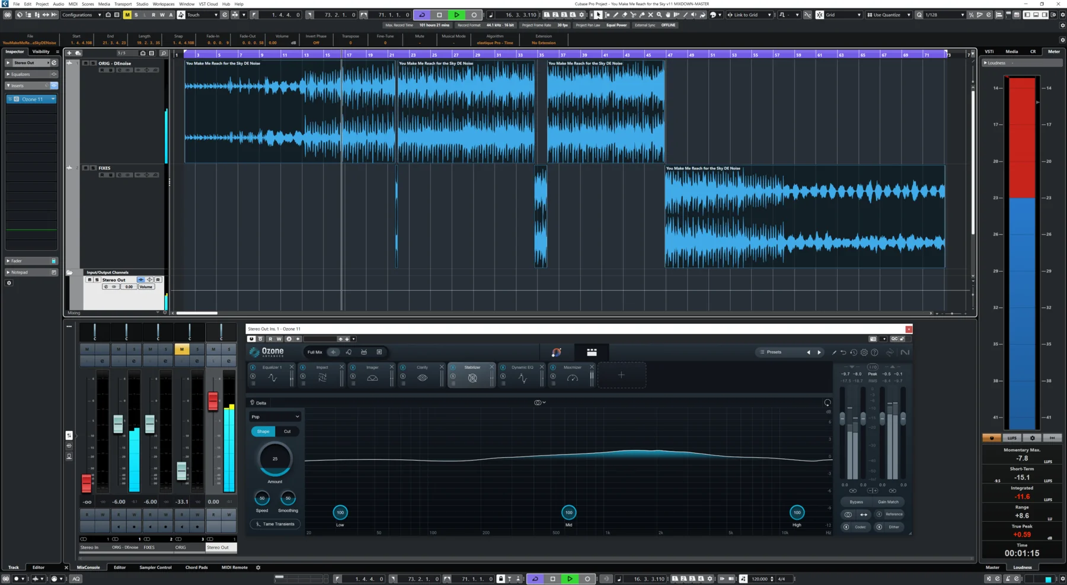Image resolution: width=1067 pixels, height=585 pixels.
Task: Select the Zoom magnifier tool
Action: click(x=659, y=15)
